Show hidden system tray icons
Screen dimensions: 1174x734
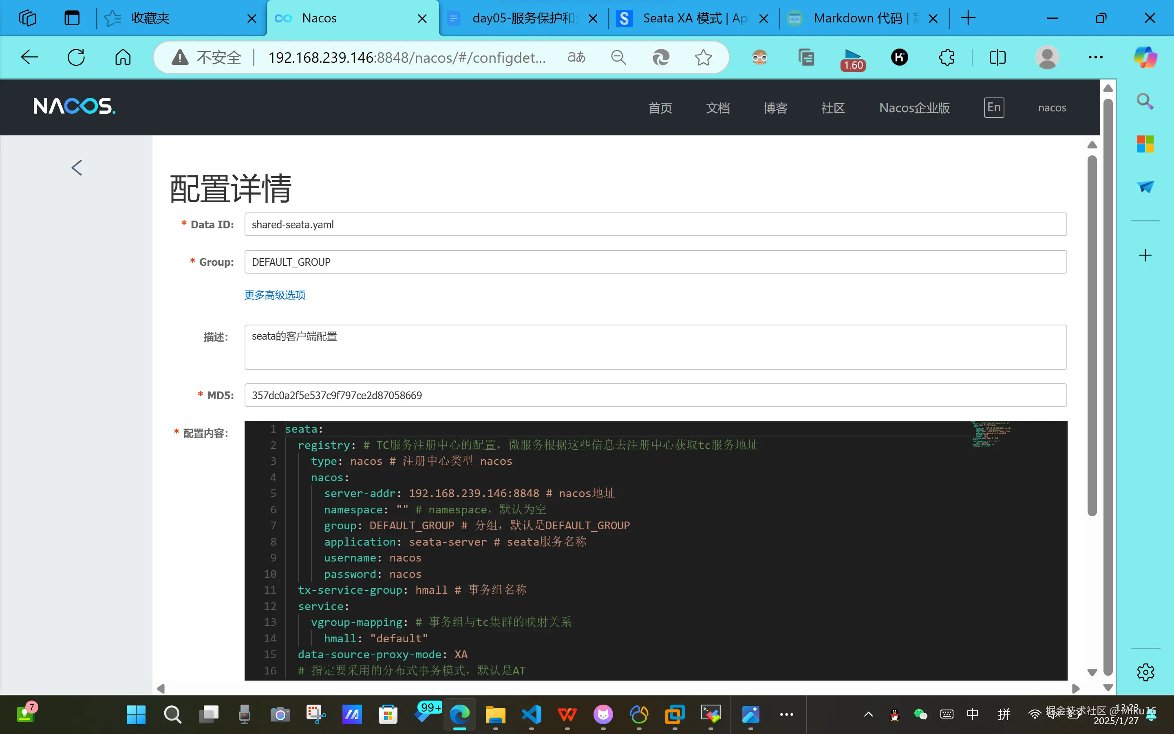[868, 714]
